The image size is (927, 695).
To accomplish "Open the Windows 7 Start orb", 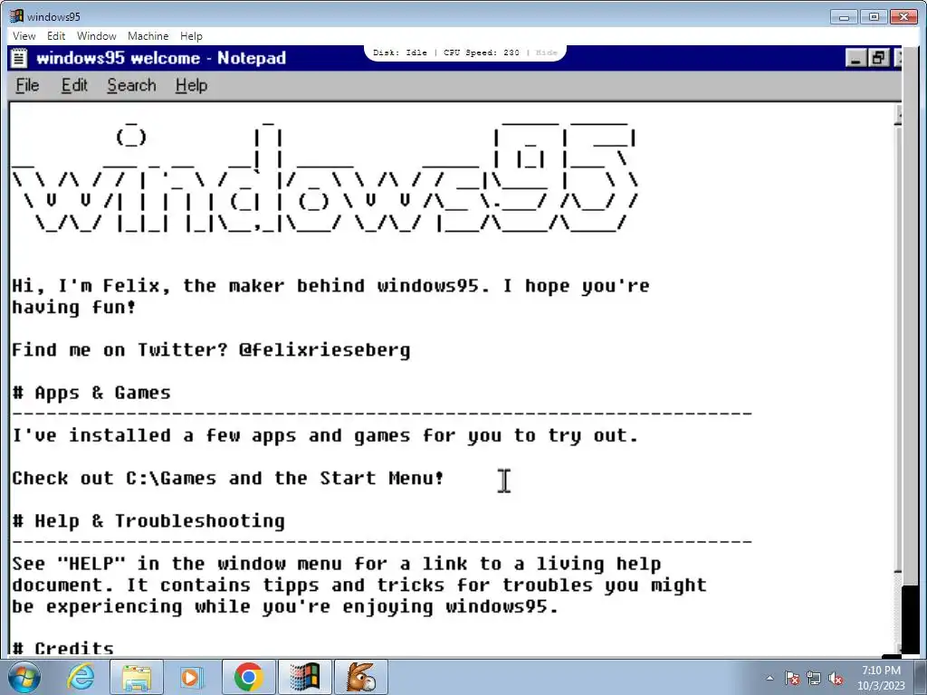I will click(x=23, y=677).
